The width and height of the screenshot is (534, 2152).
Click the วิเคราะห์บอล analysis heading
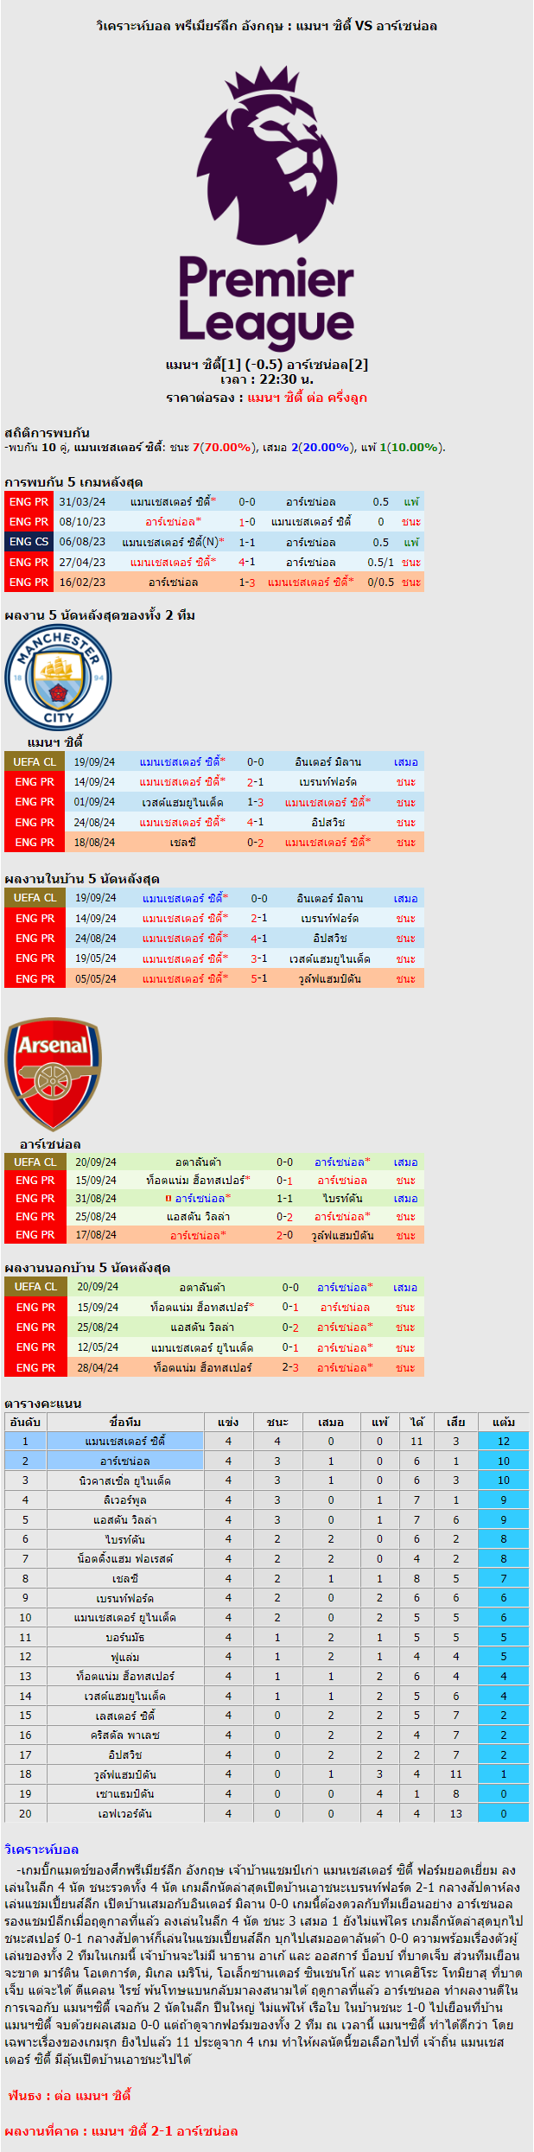[41, 1850]
